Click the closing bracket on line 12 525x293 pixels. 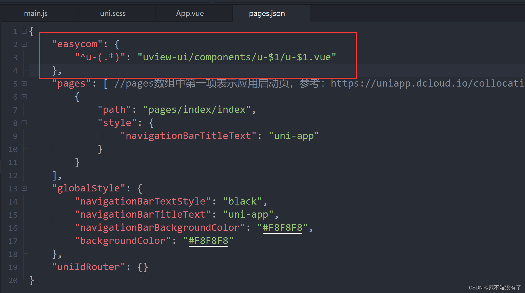pos(55,176)
